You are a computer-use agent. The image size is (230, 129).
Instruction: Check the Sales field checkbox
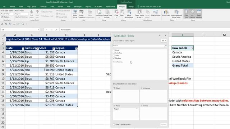pyautogui.click(x=114, y=56)
